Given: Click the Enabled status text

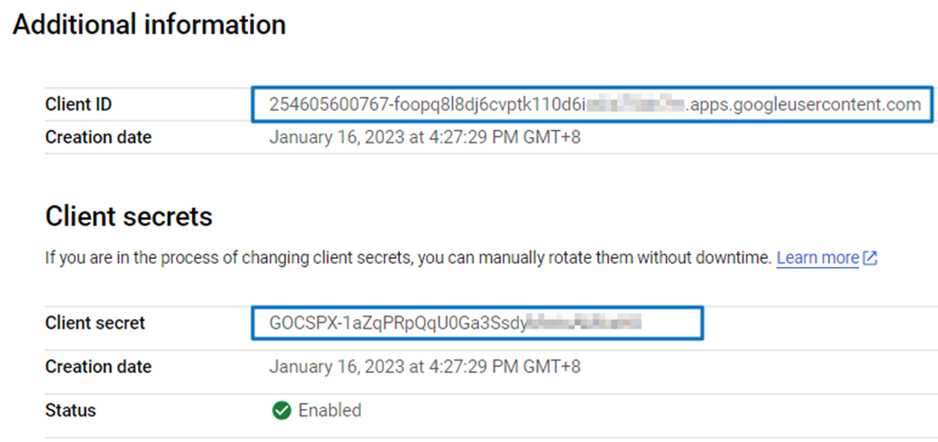Looking at the screenshot, I should coord(329,410).
